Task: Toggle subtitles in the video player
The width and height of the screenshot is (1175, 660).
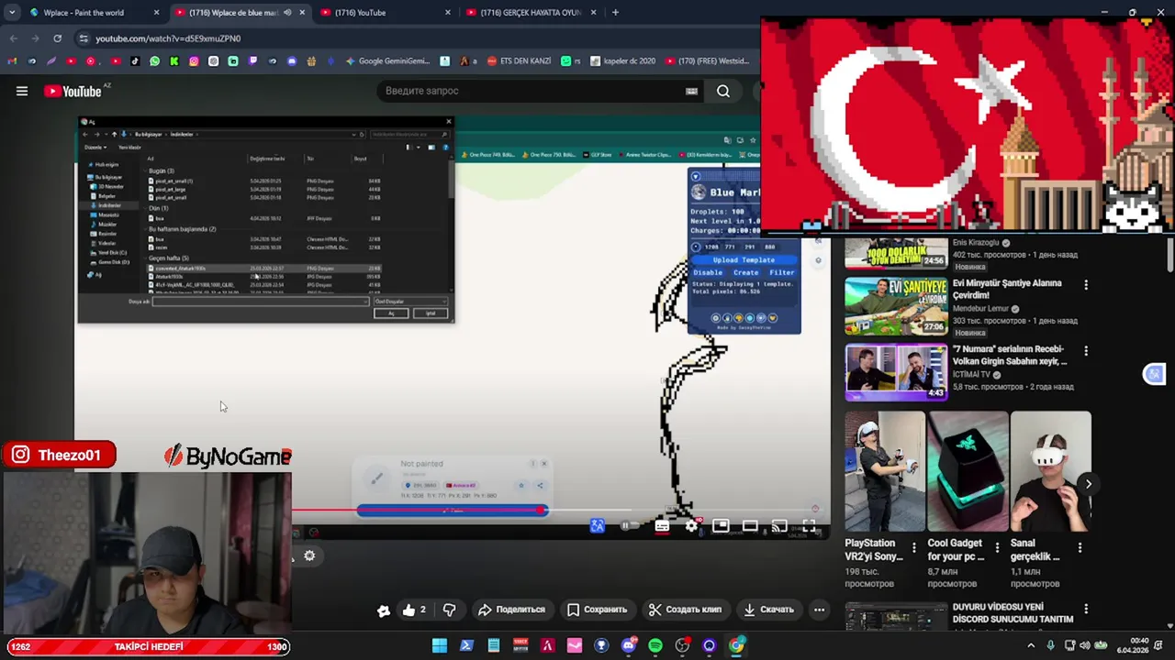Action: (x=662, y=526)
